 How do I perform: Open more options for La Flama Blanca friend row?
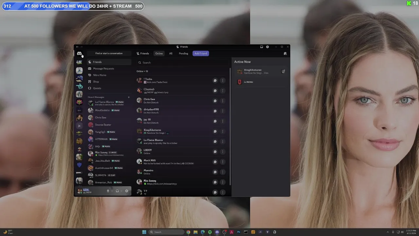(223, 142)
